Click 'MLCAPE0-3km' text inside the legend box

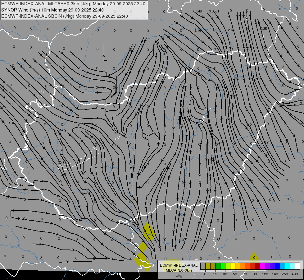click(179, 270)
